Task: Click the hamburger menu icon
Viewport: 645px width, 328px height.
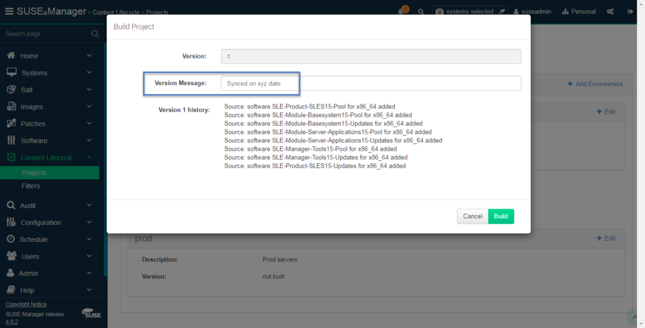Action: (x=9, y=11)
